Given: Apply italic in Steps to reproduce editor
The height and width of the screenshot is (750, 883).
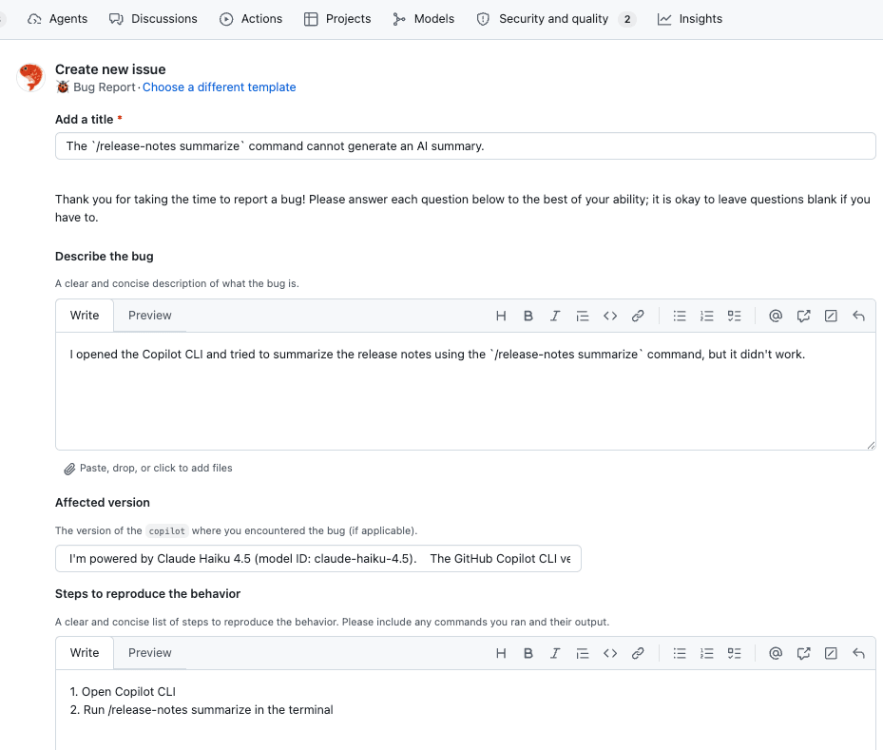Looking at the screenshot, I should click(555, 653).
